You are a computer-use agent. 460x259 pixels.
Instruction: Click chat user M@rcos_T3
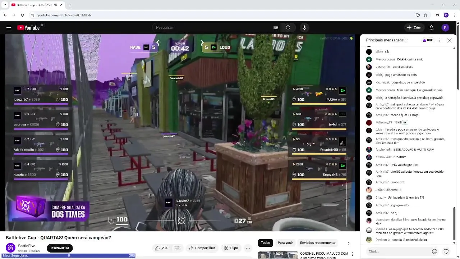click(384, 123)
